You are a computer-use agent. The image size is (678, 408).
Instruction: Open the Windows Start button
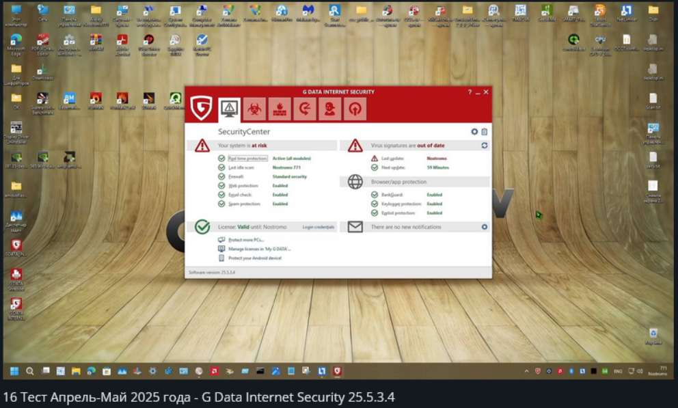(14, 371)
